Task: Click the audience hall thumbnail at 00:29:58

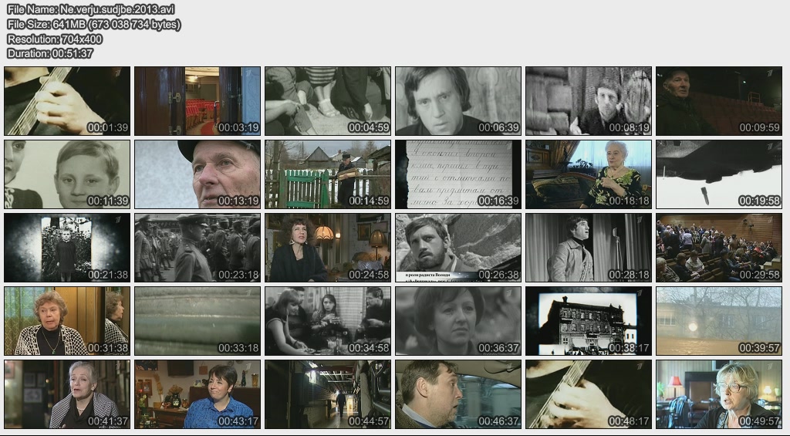Action: (719, 248)
